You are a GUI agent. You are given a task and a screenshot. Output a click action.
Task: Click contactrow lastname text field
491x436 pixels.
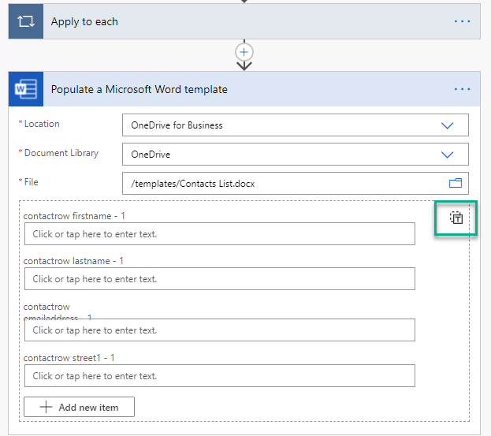(x=220, y=279)
